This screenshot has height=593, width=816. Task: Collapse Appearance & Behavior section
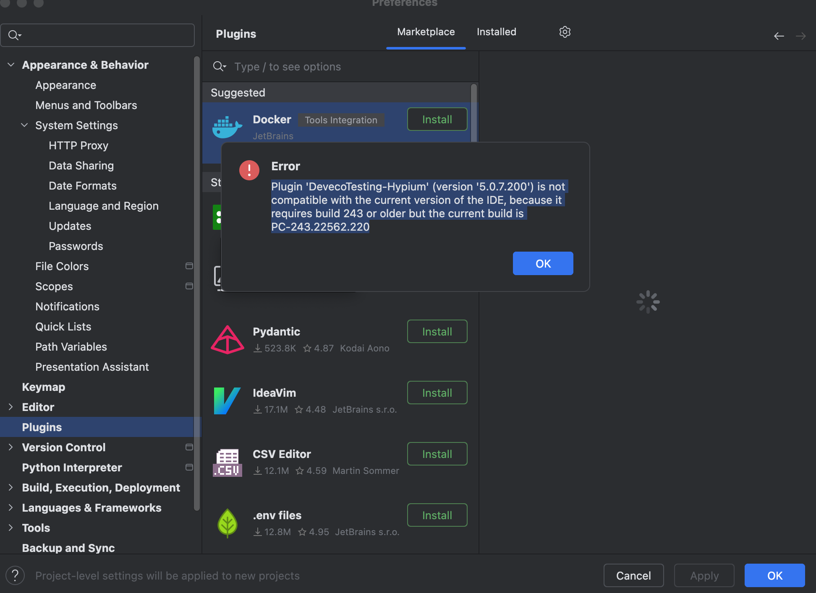[11, 65]
